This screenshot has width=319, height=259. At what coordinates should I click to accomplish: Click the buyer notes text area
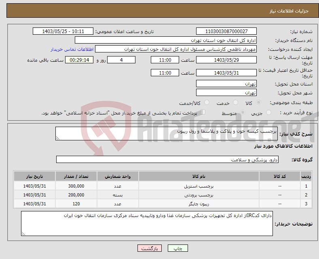click(x=147, y=223)
